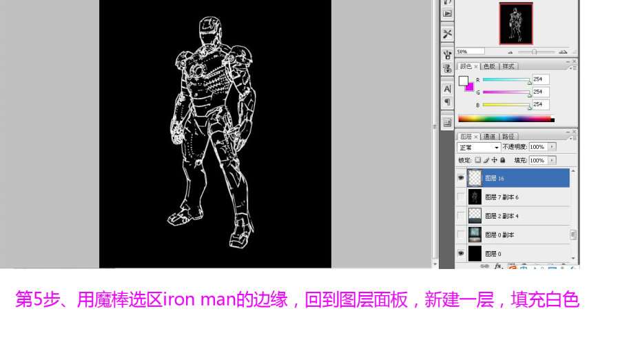Select layer name 图层 0

pos(493,254)
